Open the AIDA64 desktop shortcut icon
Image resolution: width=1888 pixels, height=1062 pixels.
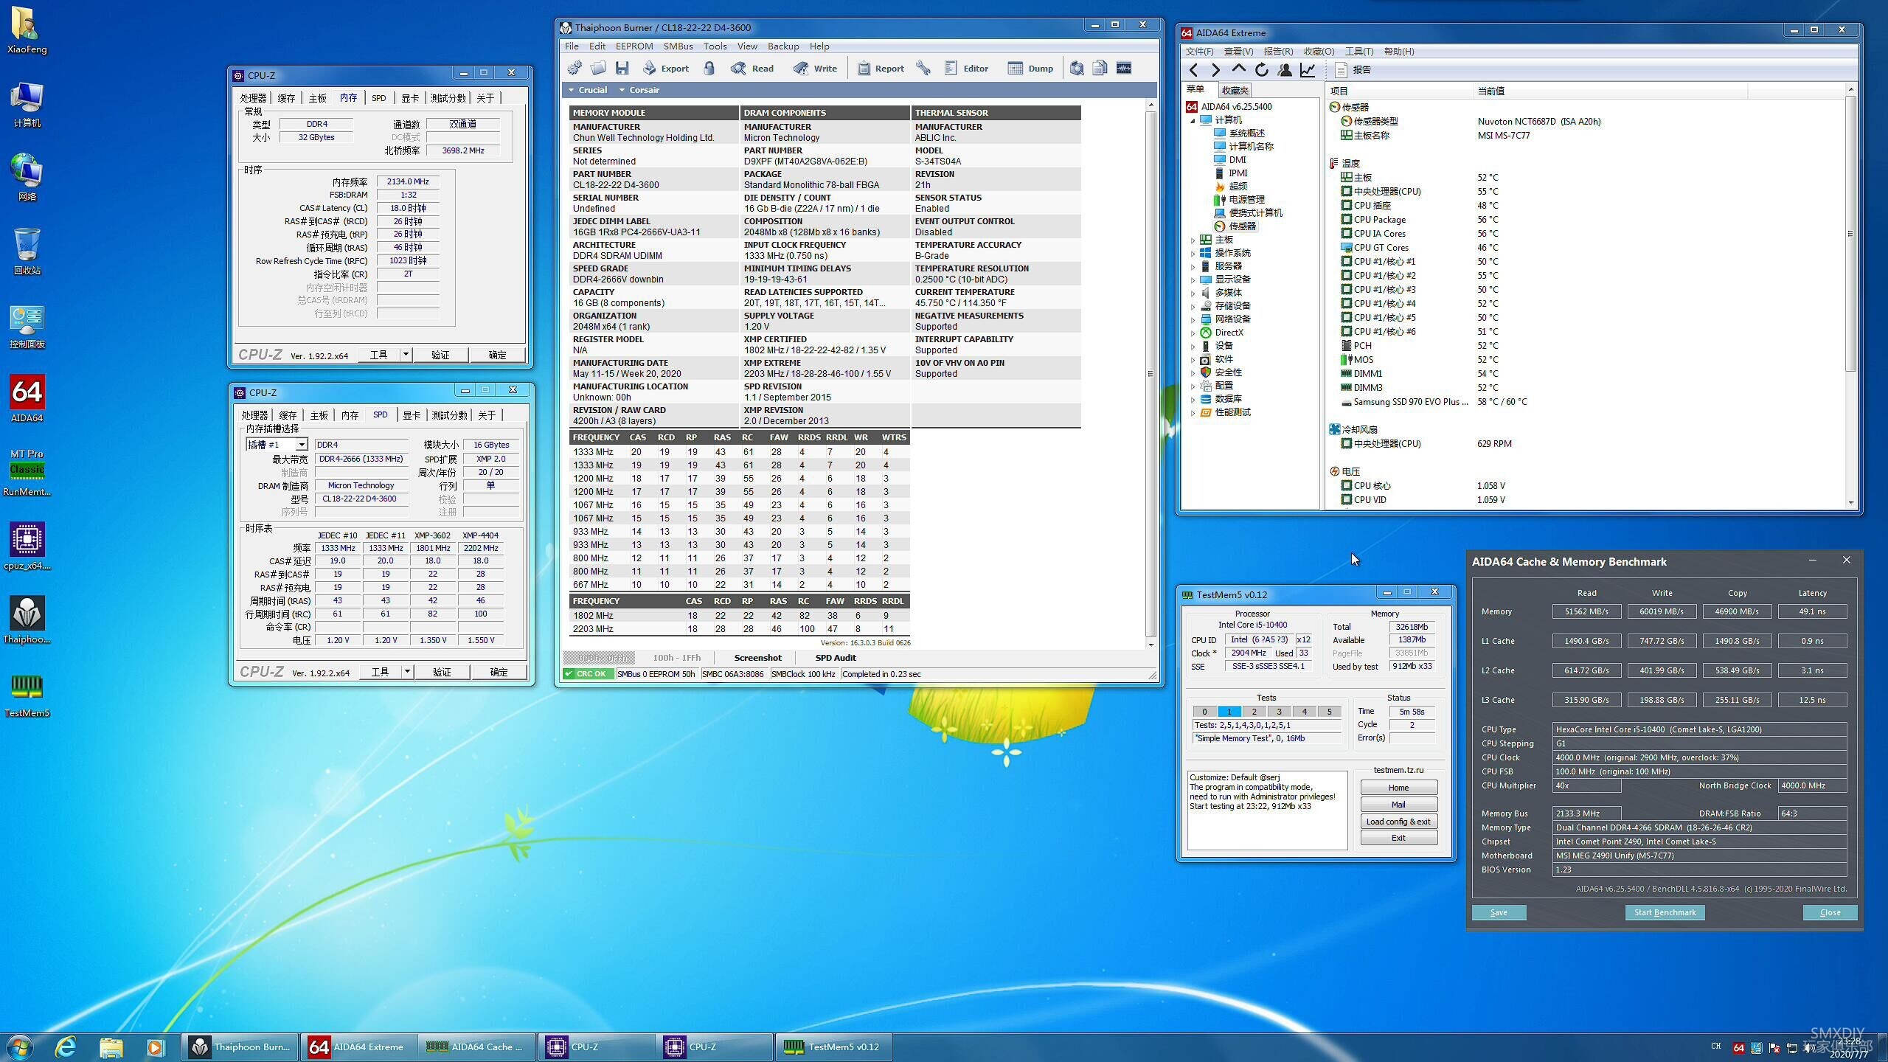(x=27, y=398)
